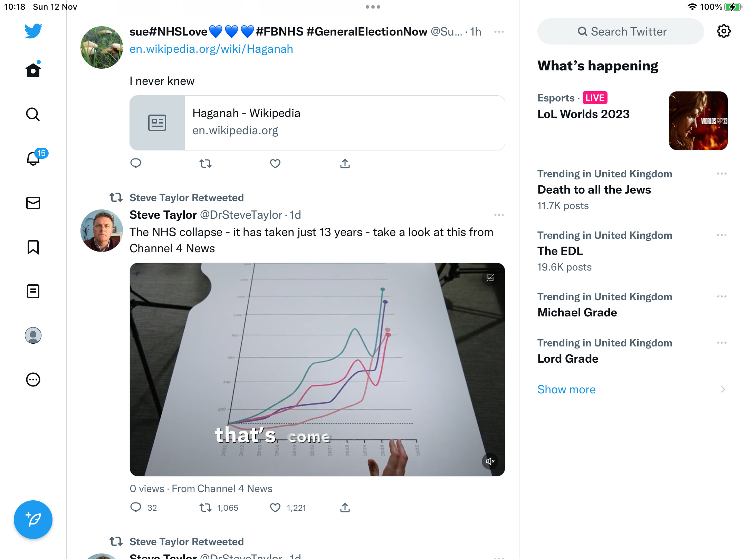The height and width of the screenshot is (559, 746).
Task: Open the trends settings gear
Action: click(724, 31)
